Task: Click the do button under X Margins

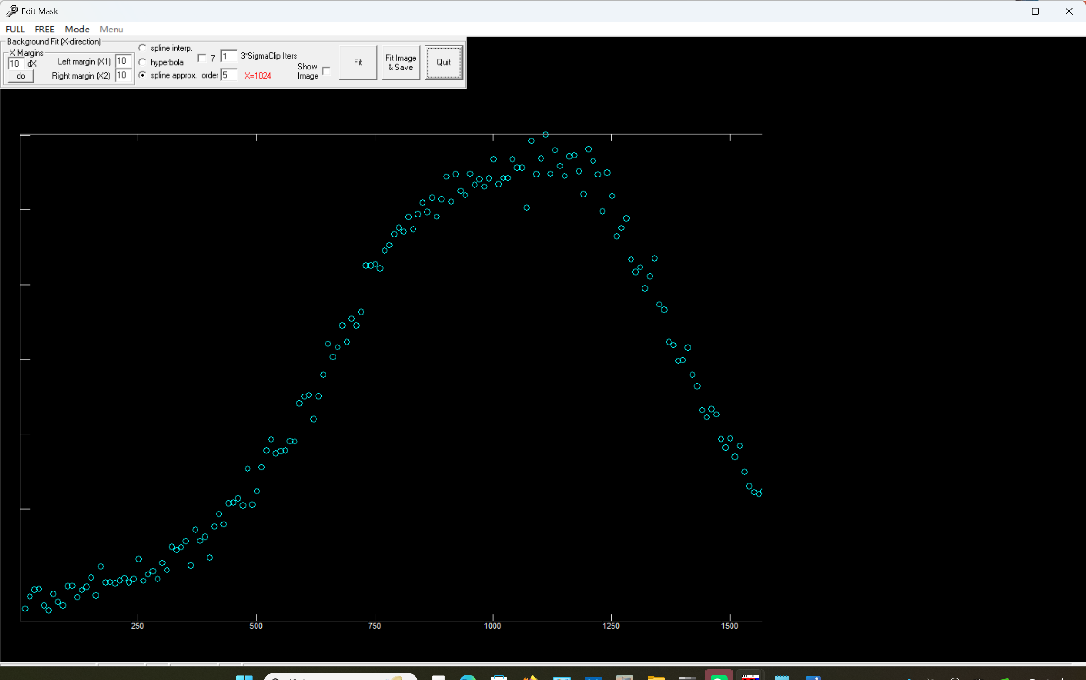Action: (x=20, y=76)
